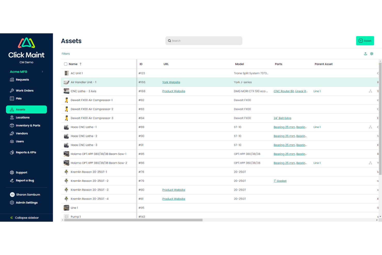This screenshot has width=382, height=255.
Task: Open Locations page
Action: (23, 118)
